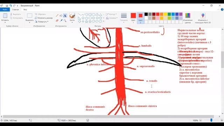The image size is (224, 126).
Task: Expand the full shapes gallery
Action: (x=104, y=21)
